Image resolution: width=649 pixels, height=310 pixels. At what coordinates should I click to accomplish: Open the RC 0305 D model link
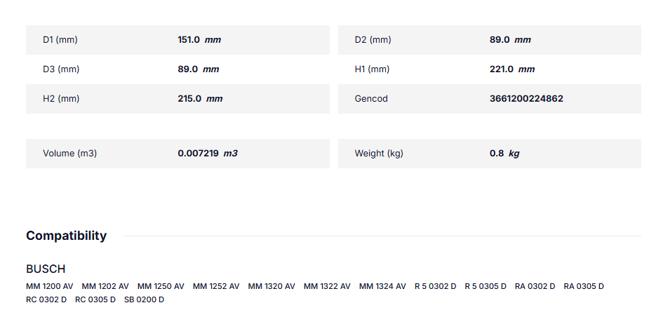95,299
